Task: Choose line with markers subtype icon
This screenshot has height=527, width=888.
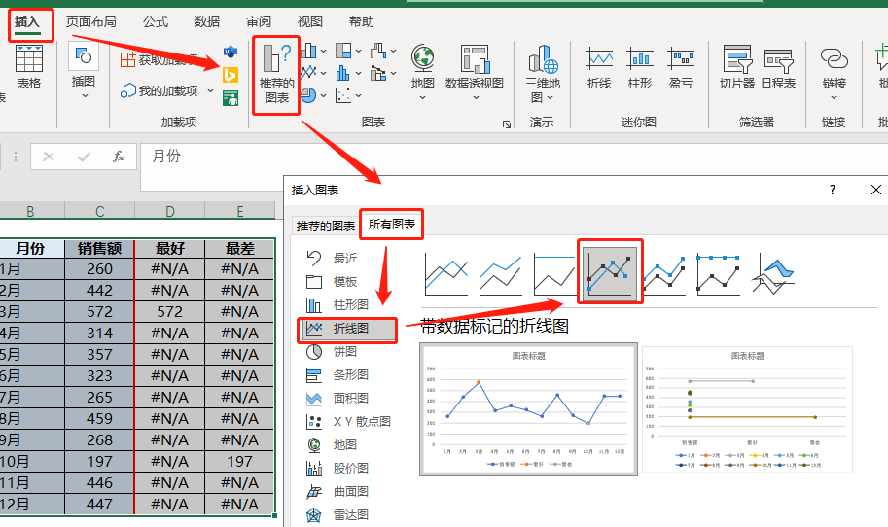Action: click(x=610, y=272)
